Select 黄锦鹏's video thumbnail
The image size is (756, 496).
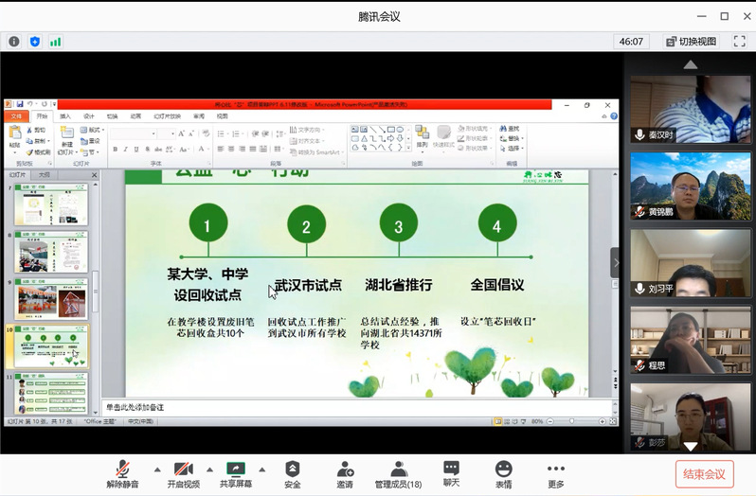(691, 186)
